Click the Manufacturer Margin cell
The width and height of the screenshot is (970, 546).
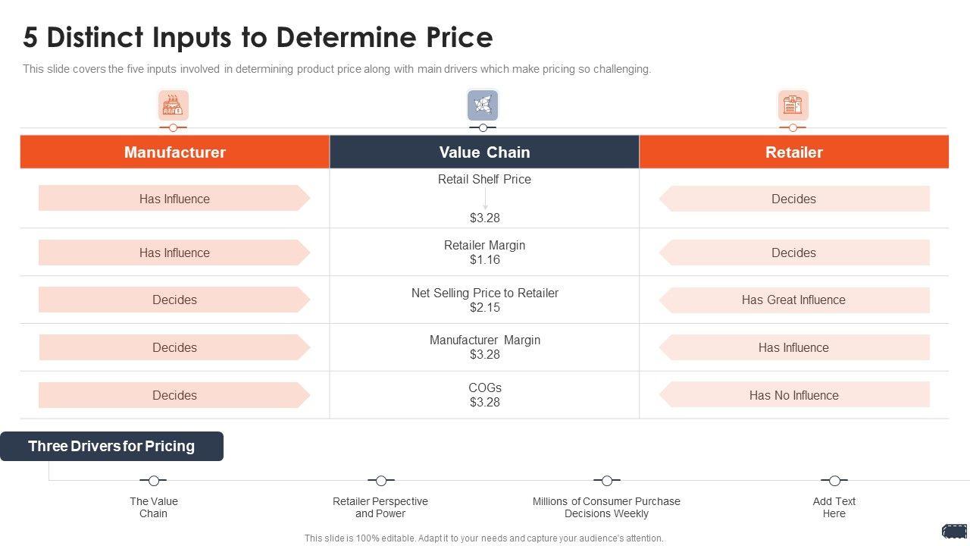(x=484, y=347)
